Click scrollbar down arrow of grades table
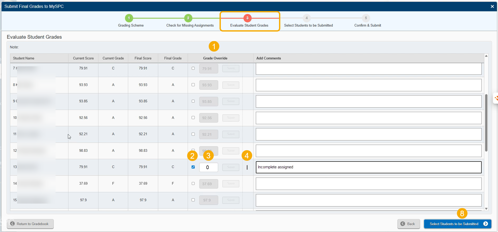The width and height of the screenshot is (498, 232). [486, 209]
